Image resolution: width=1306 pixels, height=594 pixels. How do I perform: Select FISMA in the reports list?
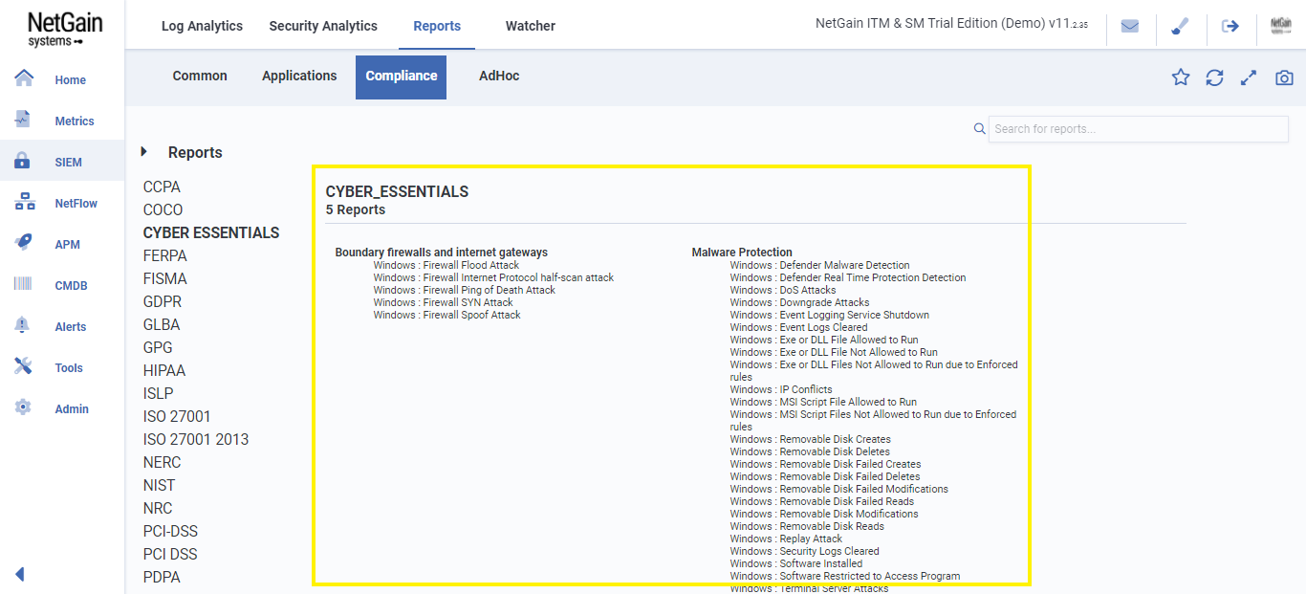(165, 278)
